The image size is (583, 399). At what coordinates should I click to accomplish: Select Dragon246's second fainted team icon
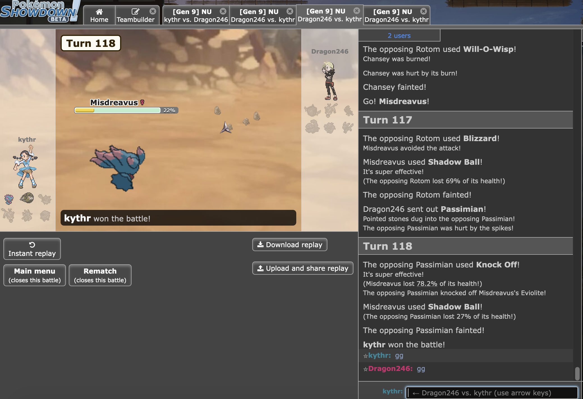coord(330,110)
